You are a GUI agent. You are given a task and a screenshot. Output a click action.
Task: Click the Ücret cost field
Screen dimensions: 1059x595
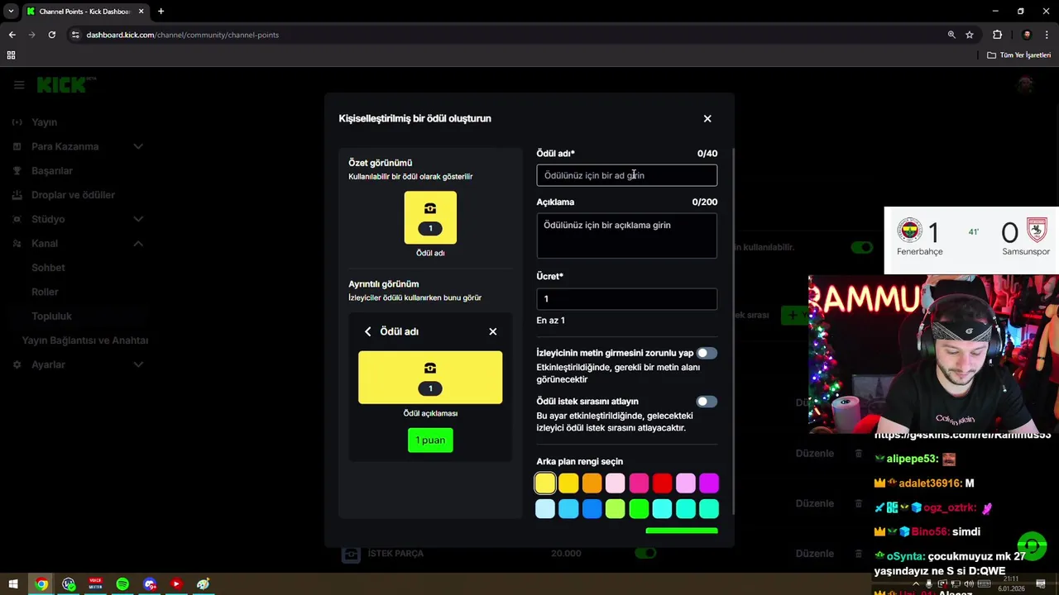626,298
